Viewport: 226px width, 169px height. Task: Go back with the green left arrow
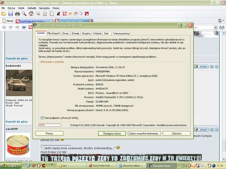click(x=11, y=27)
